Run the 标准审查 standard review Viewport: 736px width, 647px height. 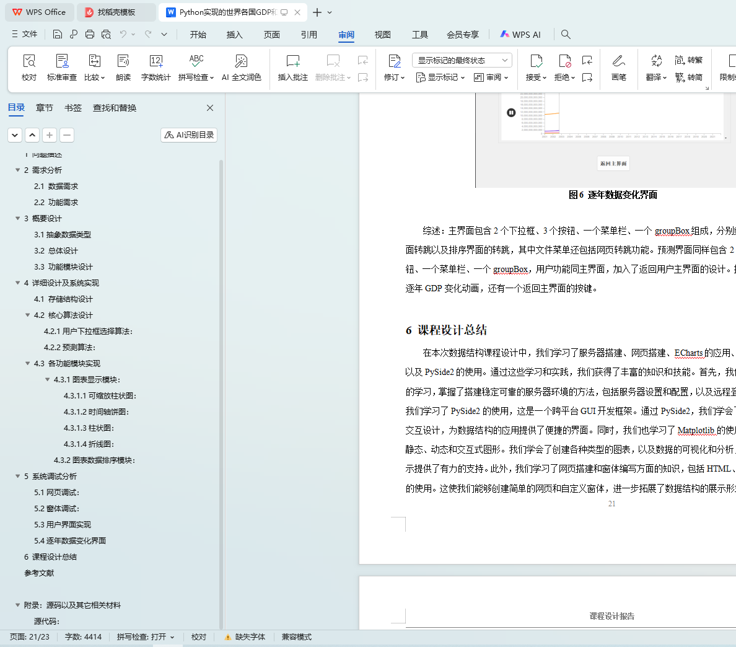61,68
